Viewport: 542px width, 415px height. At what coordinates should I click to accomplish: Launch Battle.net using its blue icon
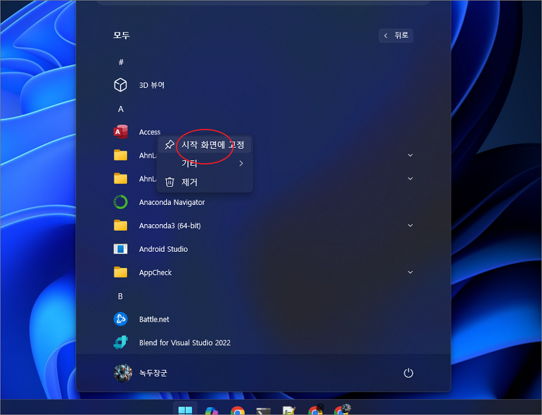click(120, 319)
